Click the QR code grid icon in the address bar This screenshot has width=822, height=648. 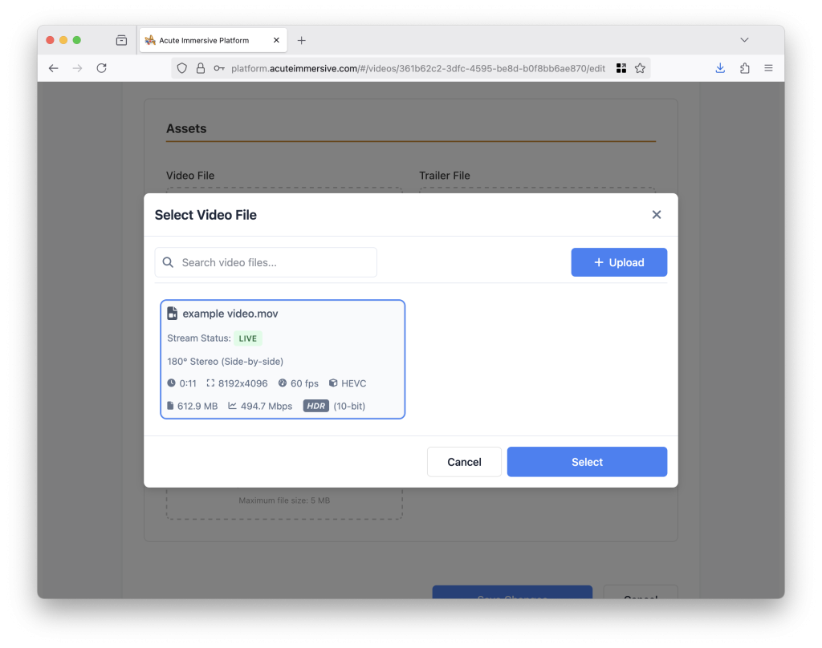click(x=621, y=68)
